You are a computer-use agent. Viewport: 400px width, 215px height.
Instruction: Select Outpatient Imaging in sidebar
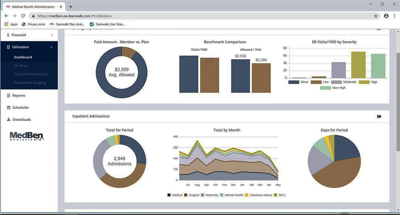[x=30, y=83]
